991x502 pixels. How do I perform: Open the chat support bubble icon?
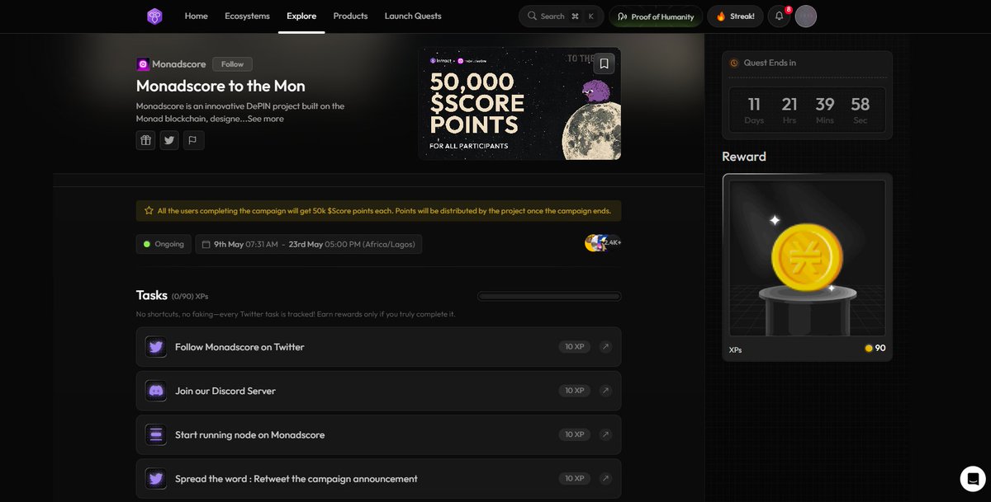pos(973,479)
